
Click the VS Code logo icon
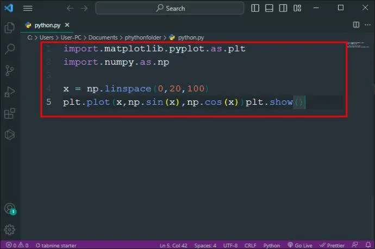[9, 8]
